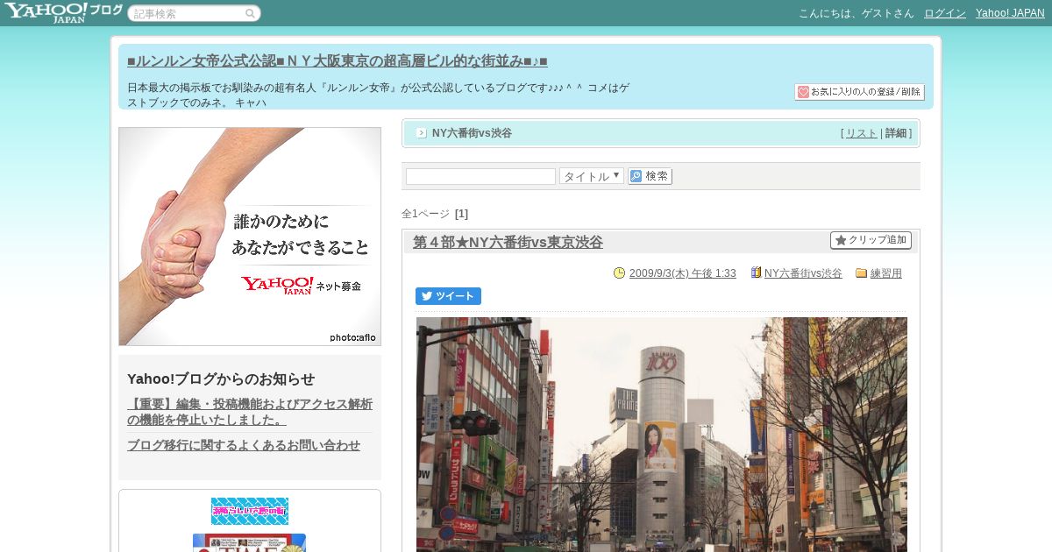Open the ログイン link
Image resolution: width=1052 pixels, height=552 pixels.
[945, 13]
